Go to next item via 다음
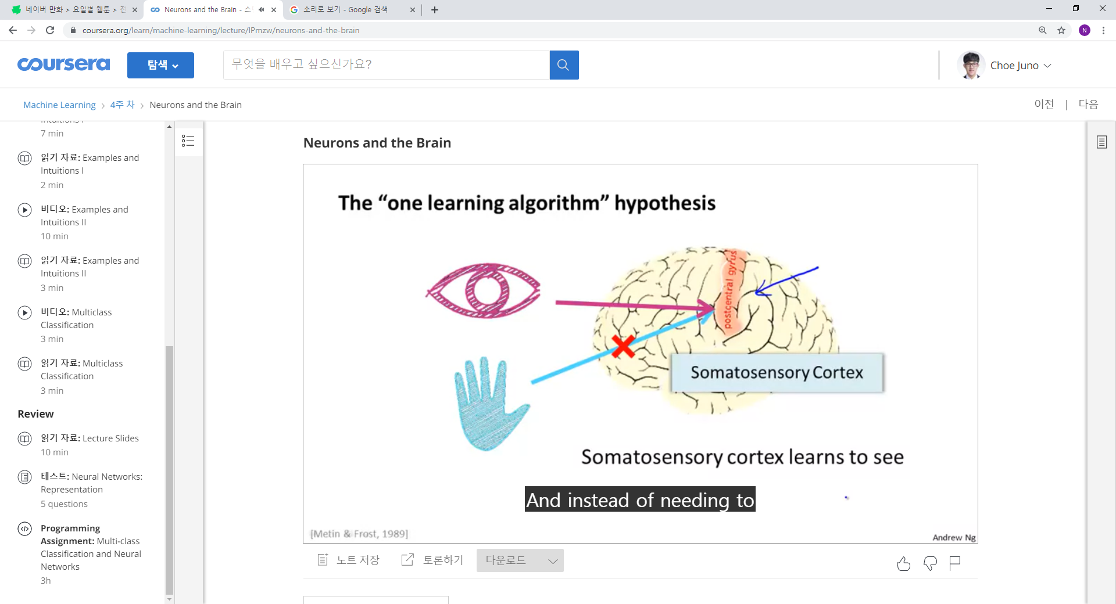This screenshot has width=1116, height=604. (1088, 104)
